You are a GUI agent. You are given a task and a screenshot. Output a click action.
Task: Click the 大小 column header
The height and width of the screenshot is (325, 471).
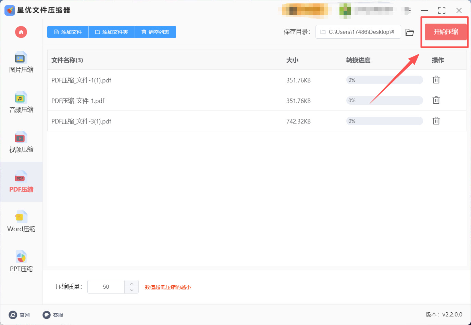292,60
